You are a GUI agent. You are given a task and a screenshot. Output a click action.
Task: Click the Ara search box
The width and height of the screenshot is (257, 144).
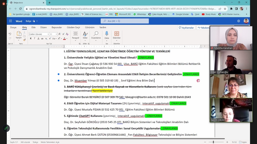125,21
